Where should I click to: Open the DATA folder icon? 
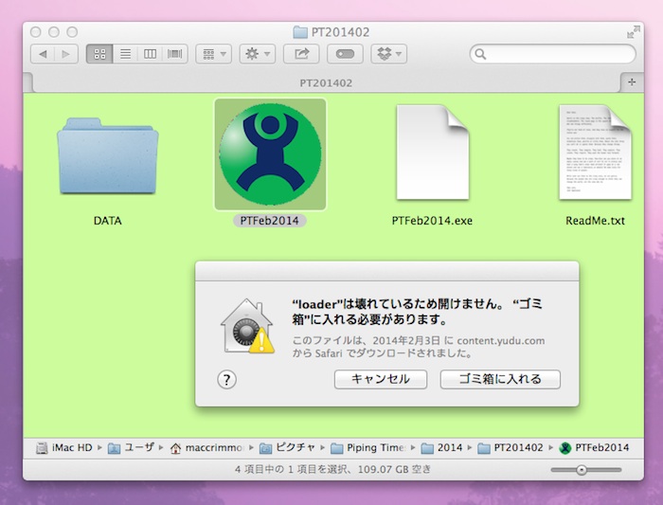[106, 157]
